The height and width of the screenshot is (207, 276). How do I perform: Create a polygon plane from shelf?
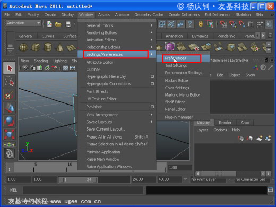point(71,47)
